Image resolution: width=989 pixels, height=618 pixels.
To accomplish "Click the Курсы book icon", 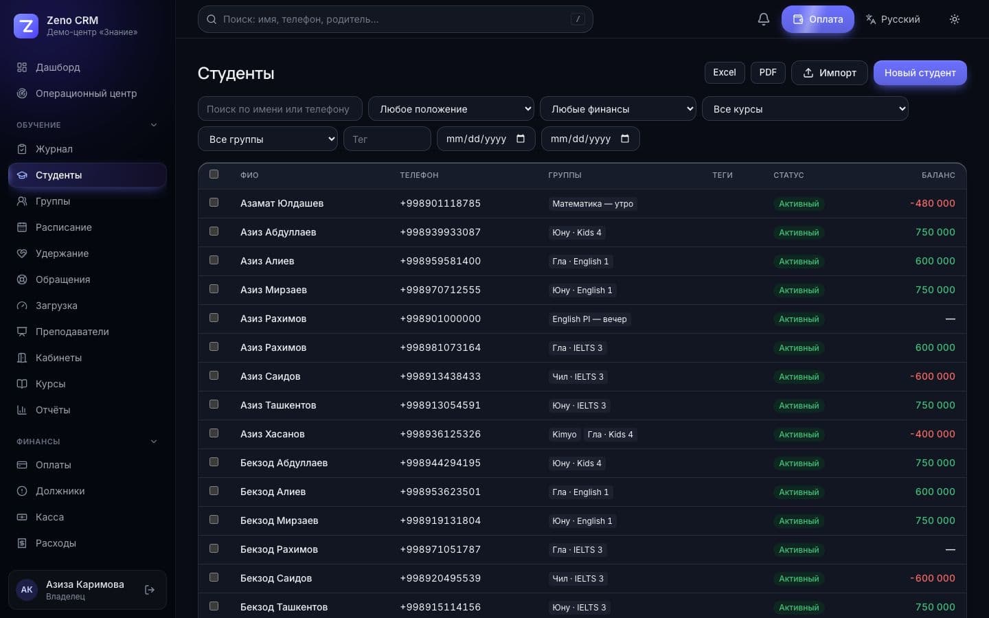I will (x=22, y=384).
